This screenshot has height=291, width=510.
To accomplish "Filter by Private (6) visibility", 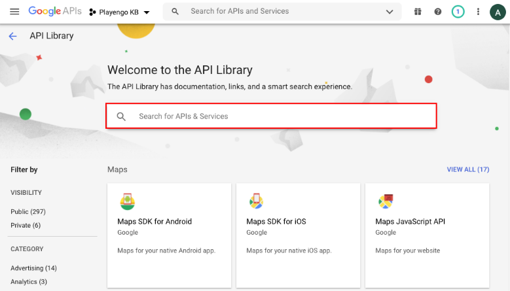I will (x=26, y=226).
